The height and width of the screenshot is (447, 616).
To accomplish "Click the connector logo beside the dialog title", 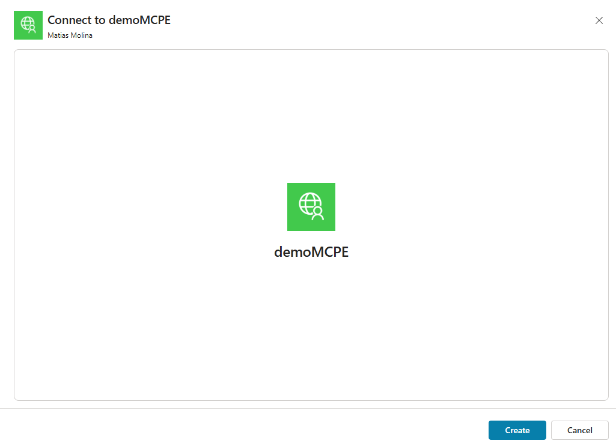I will click(x=28, y=25).
